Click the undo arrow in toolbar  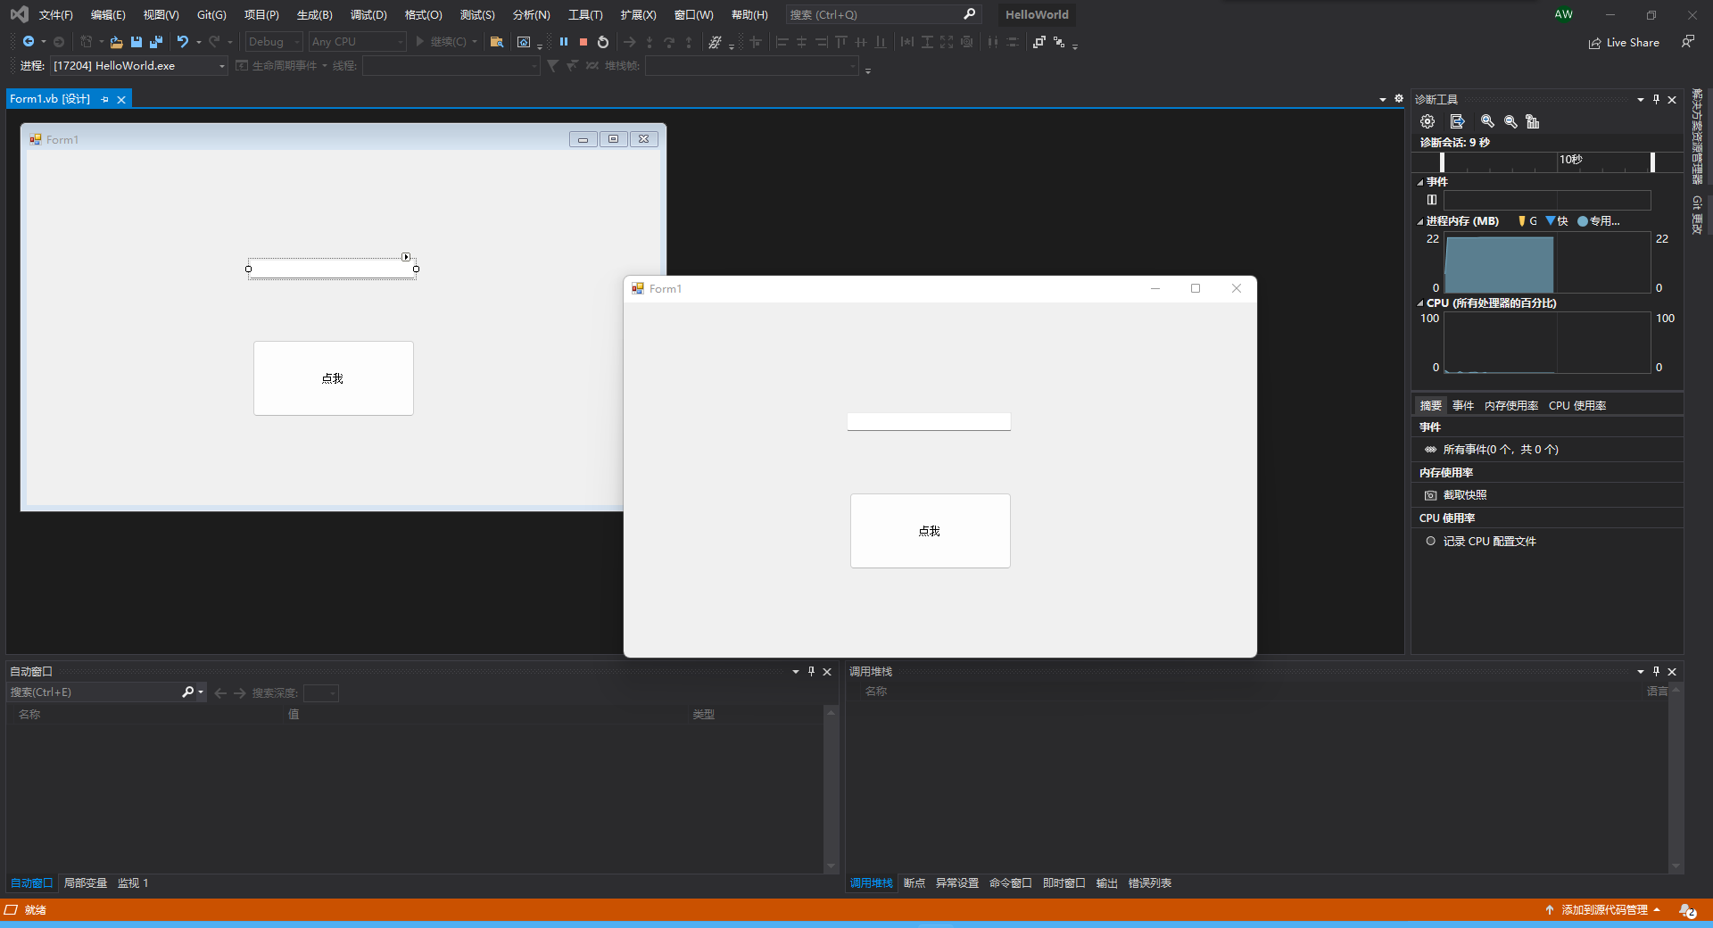tap(183, 42)
